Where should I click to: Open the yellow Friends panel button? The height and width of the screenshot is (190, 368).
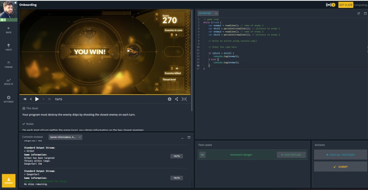coord(9,181)
